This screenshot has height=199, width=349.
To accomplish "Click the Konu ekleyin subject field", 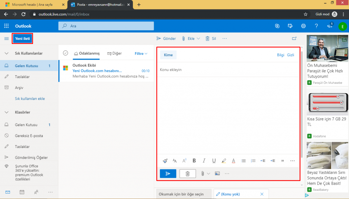I will (x=228, y=70).
